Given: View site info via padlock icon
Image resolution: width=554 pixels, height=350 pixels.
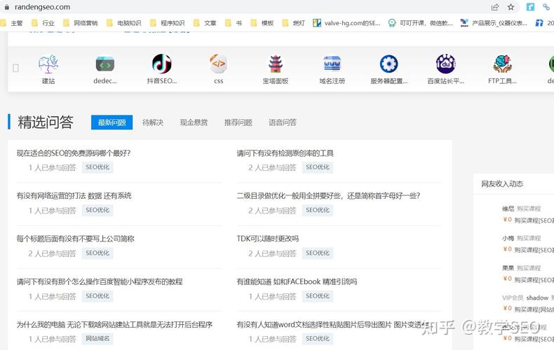Looking at the screenshot, I should click(7, 7).
